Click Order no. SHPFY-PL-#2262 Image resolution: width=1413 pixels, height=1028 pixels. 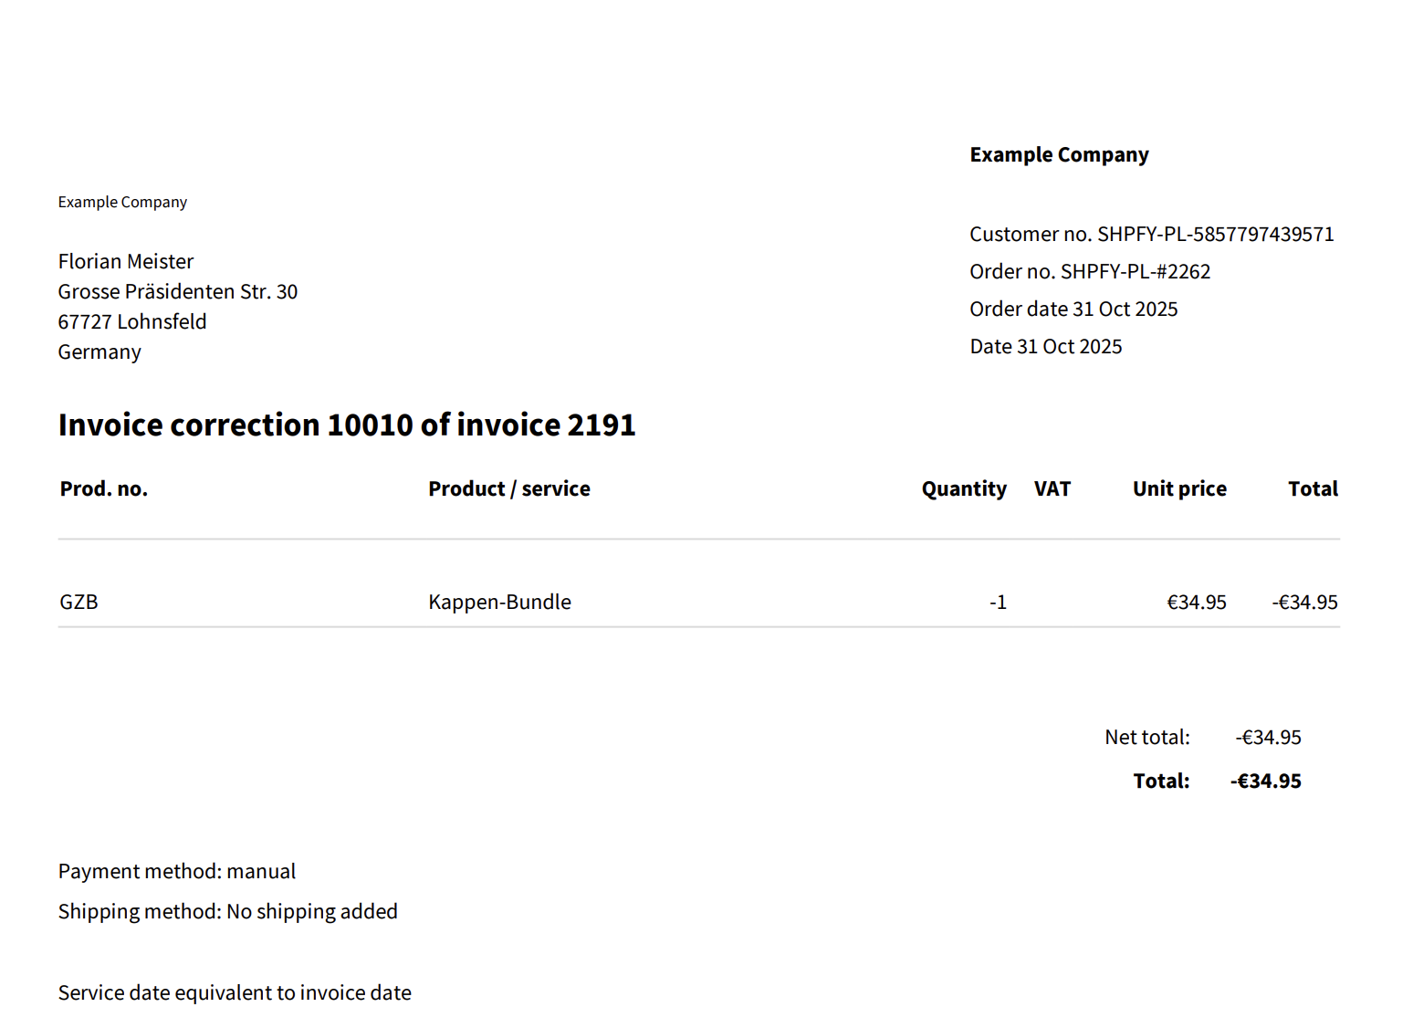1090,272
